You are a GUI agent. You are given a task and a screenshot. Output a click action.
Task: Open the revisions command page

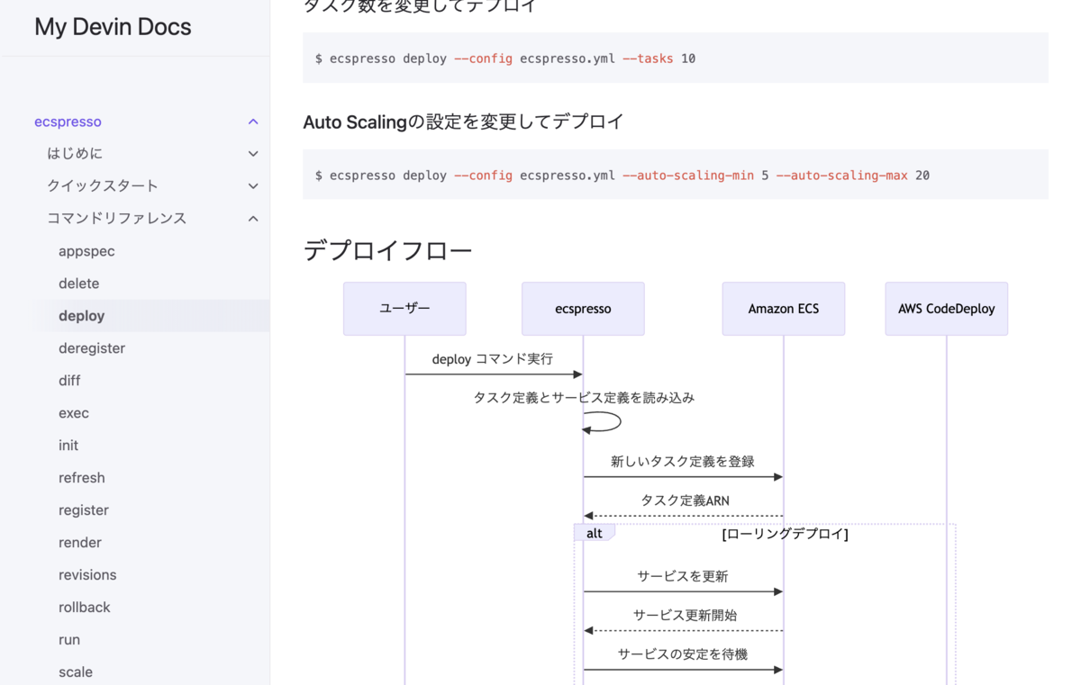pyautogui.click(x=87, y=575)
